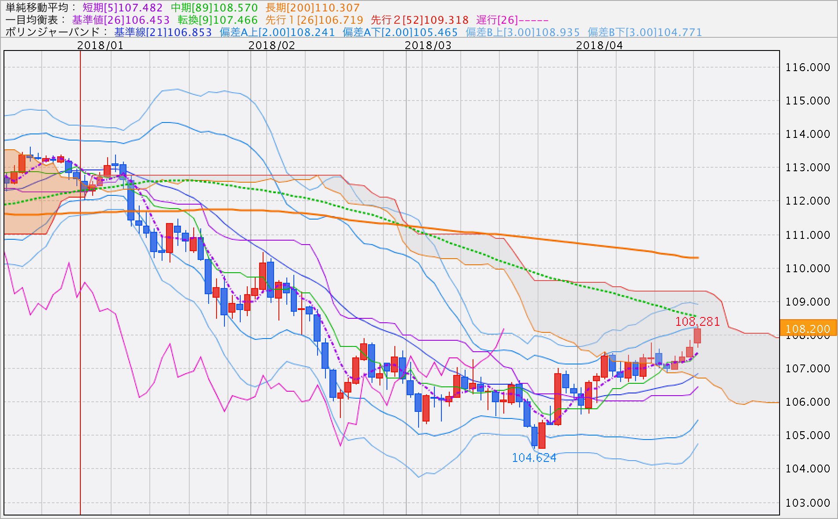Click the short-term MA value 短期[5]107.482

pyautogui.click(x=123, y=7)
